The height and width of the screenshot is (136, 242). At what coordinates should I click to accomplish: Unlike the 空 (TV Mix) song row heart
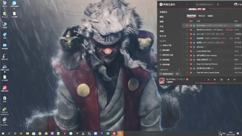pyautogui.click(x=191, y=26)
